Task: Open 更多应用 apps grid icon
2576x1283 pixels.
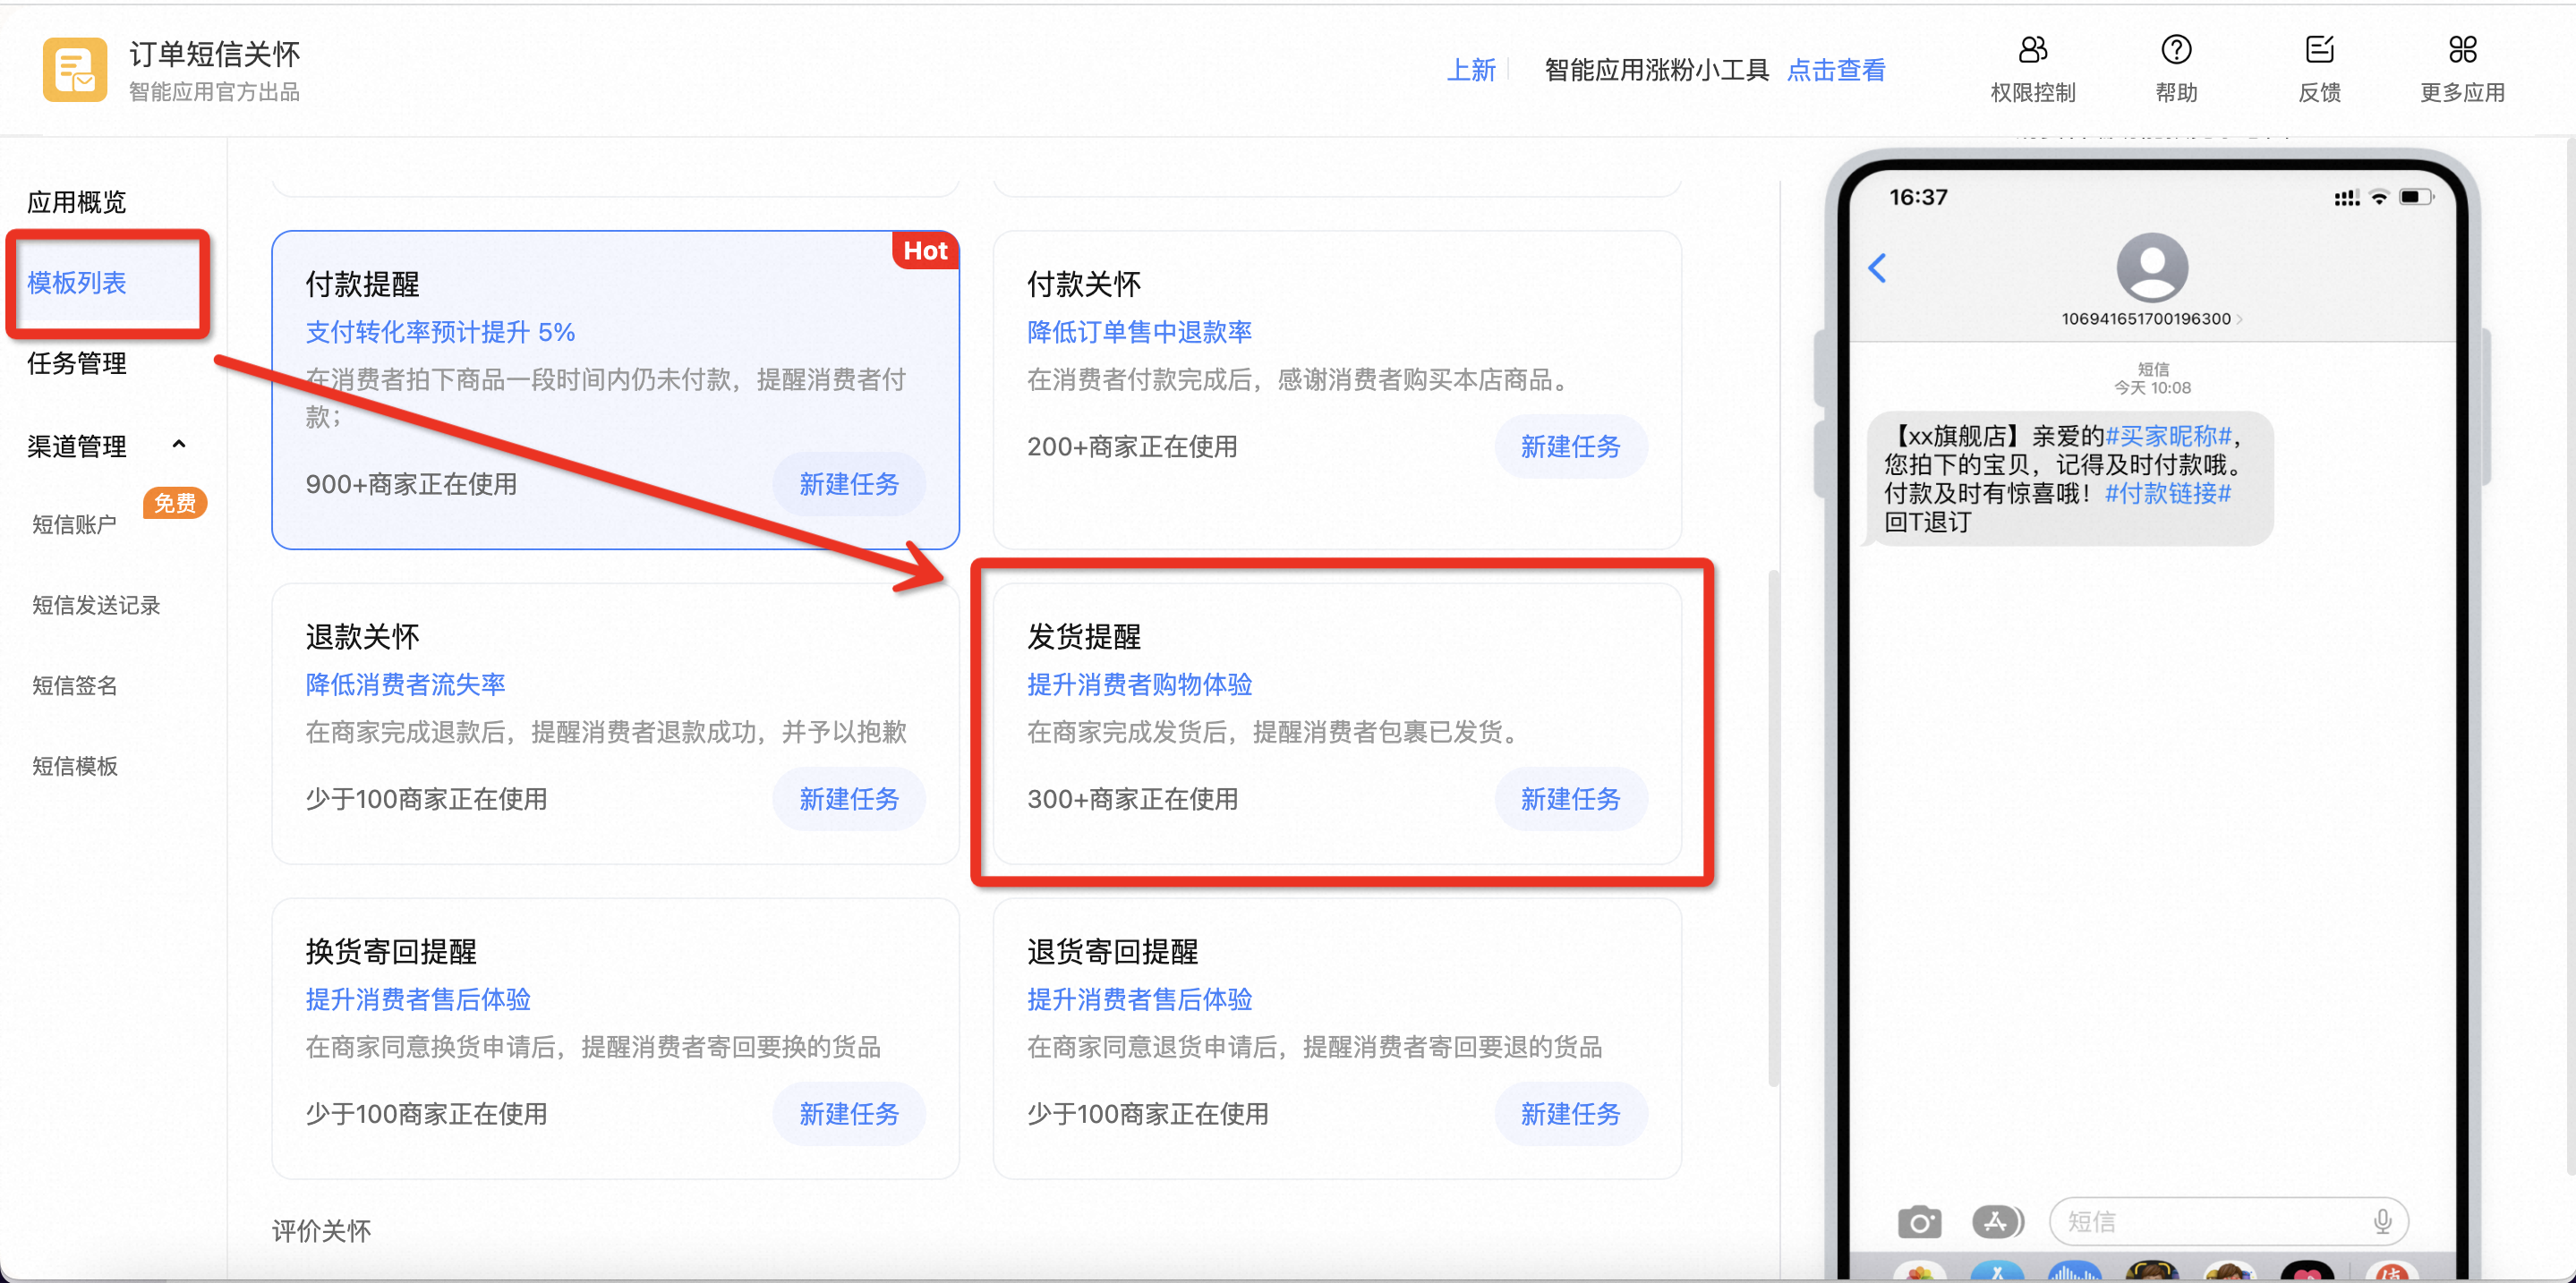Action: [2462, 50]
